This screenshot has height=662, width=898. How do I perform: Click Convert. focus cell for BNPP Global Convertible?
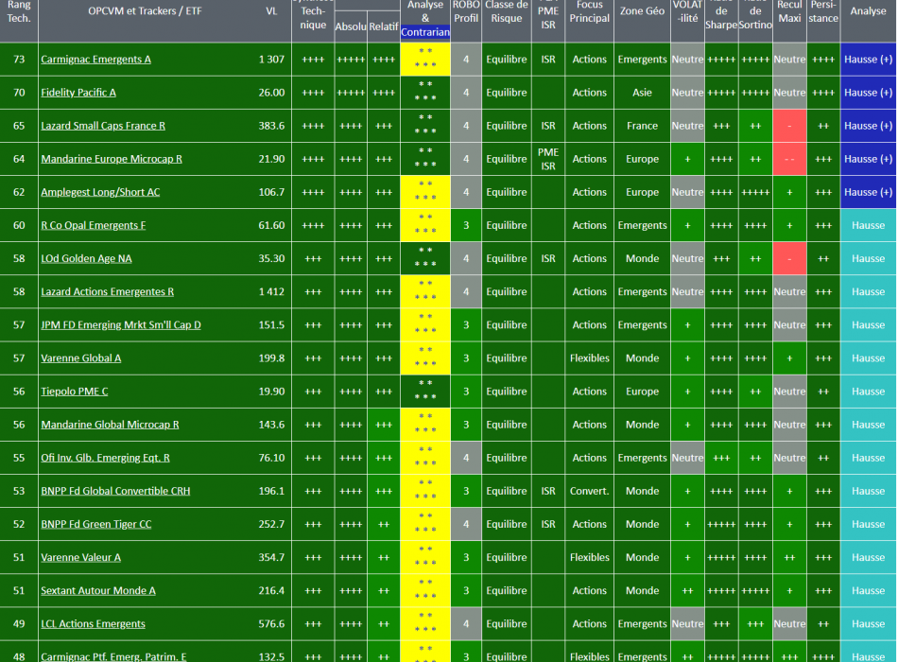click(x=589, y=491)
